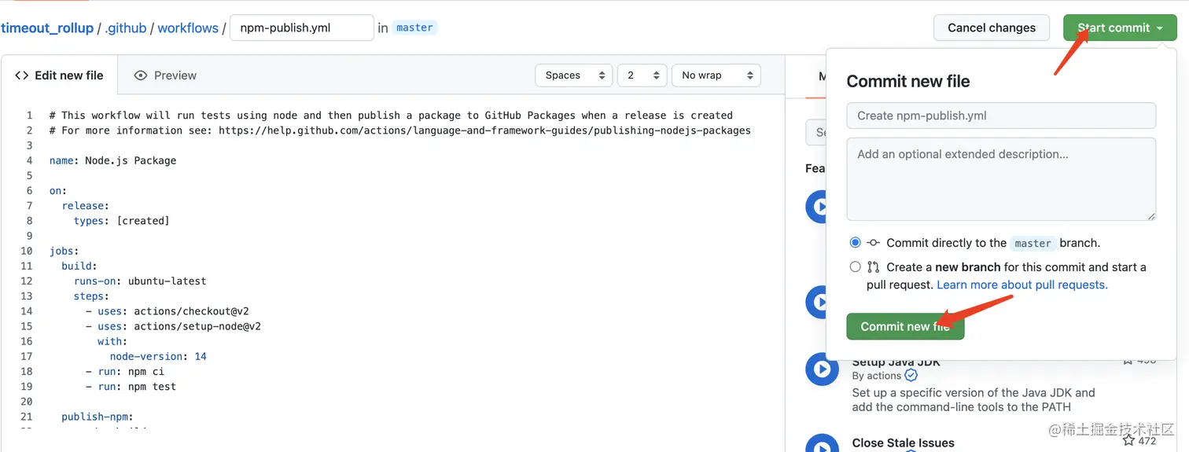Click the git commit icon beside Commit directly
This screenshot has height=452, width=1189.
(873, 243)
